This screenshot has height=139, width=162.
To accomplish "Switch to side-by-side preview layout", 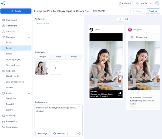I will coord(120,19).
